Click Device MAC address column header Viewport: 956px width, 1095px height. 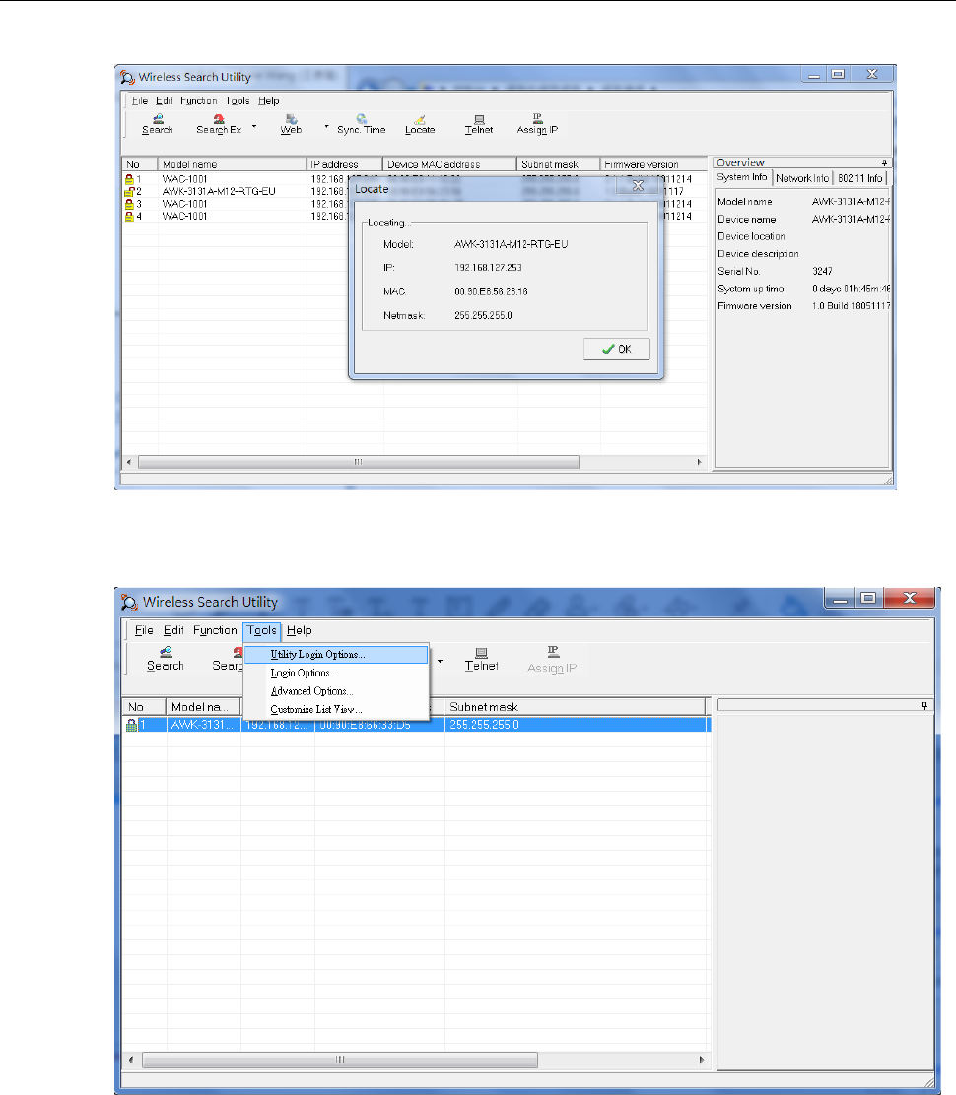tap(450, 164)
